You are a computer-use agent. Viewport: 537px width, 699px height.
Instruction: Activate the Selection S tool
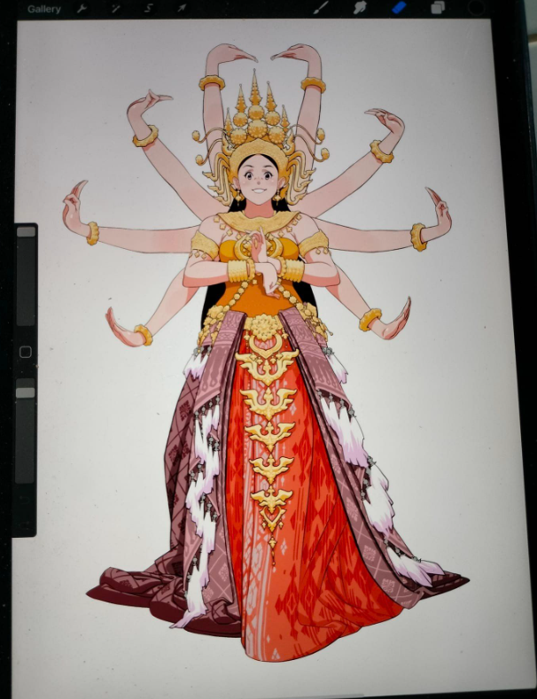(149, 9)
